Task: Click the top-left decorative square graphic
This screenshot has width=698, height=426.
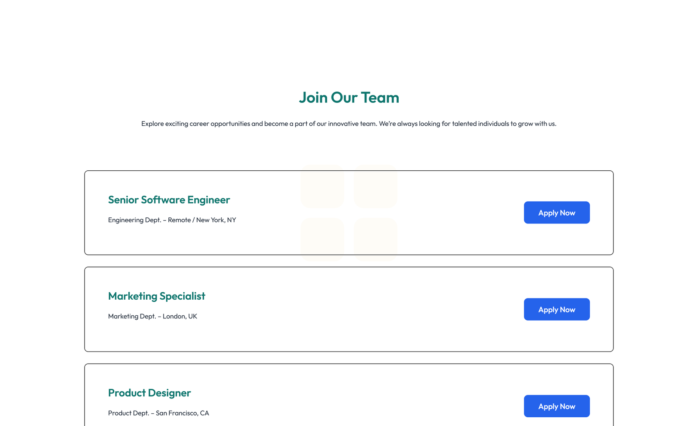Action: pos(322,187)
